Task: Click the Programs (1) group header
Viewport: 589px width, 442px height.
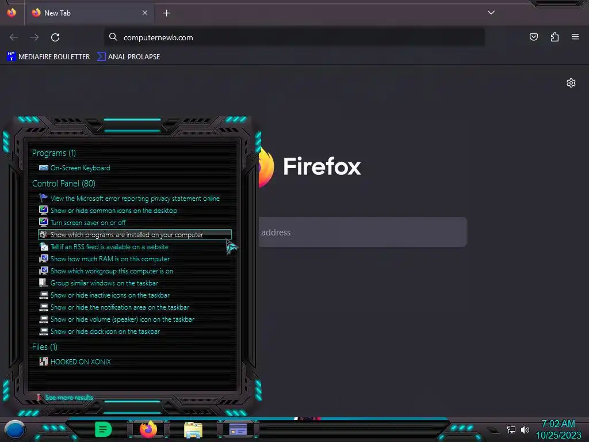Action: tap(53, 153)
